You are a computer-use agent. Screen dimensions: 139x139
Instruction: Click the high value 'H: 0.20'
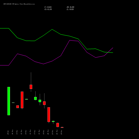pyautogui.click(x=70, y=7)
